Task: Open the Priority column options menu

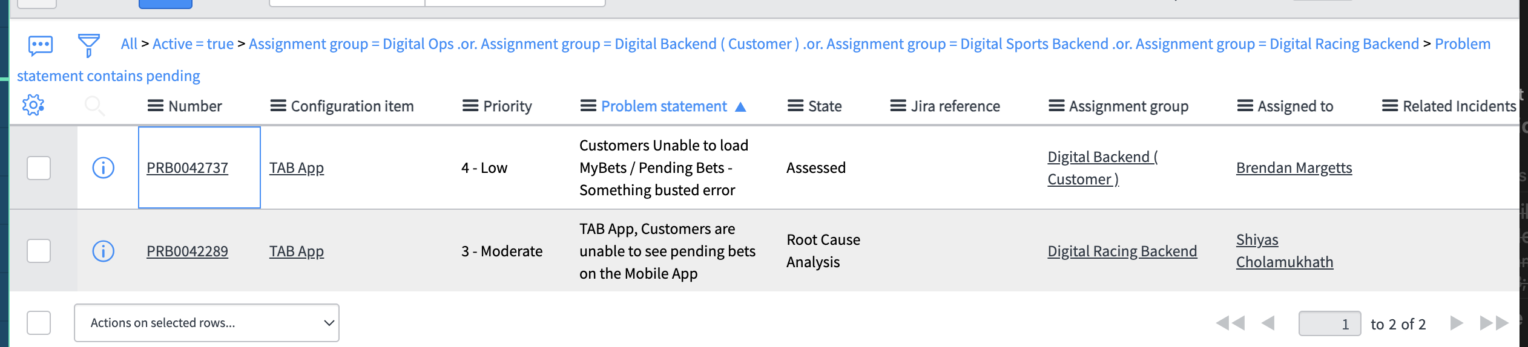Action: (x=470, y=106)
